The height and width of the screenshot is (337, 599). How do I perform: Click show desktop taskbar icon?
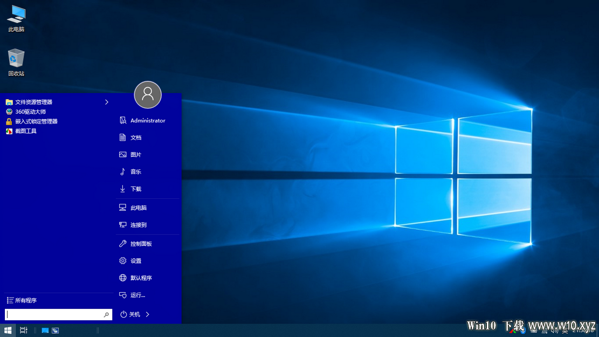click(45, 331)
